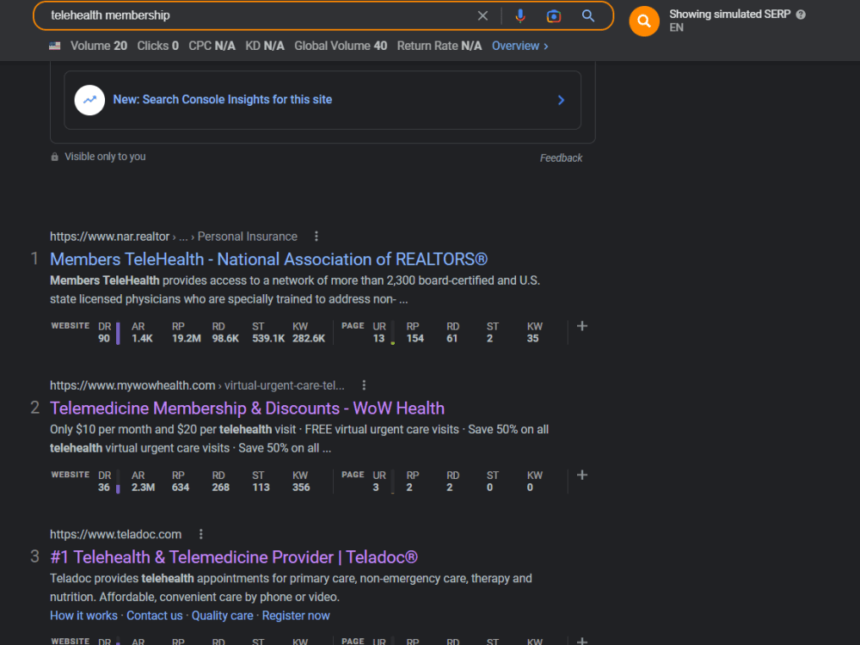Start voice search with the microphone icon
The width and height of the screenshot is (860, 645).
click(520, 15)
